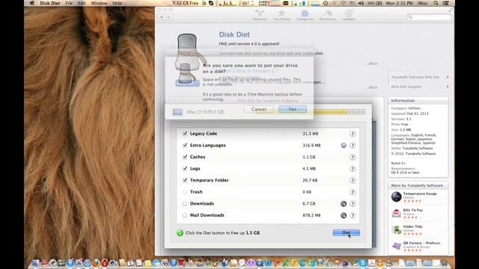Image resolution: width=479 pixels, height=269 pixels.
Task: Open the Apple menu
Action: pos(31,3)
